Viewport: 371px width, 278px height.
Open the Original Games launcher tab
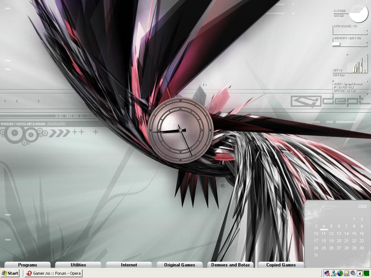point(180,265)
